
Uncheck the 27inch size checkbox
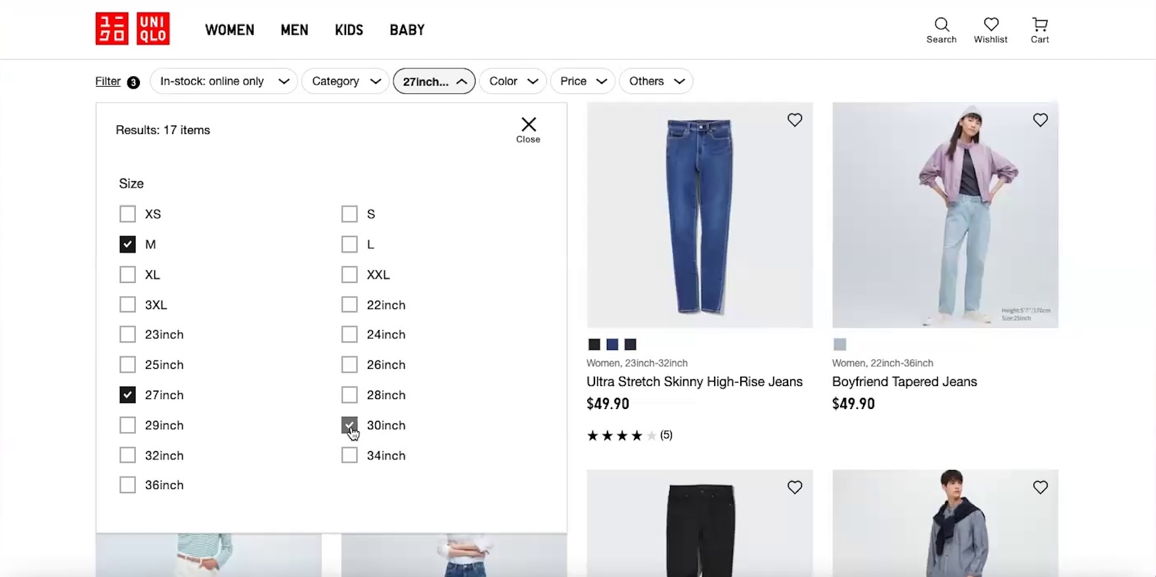tap(127, 395)
